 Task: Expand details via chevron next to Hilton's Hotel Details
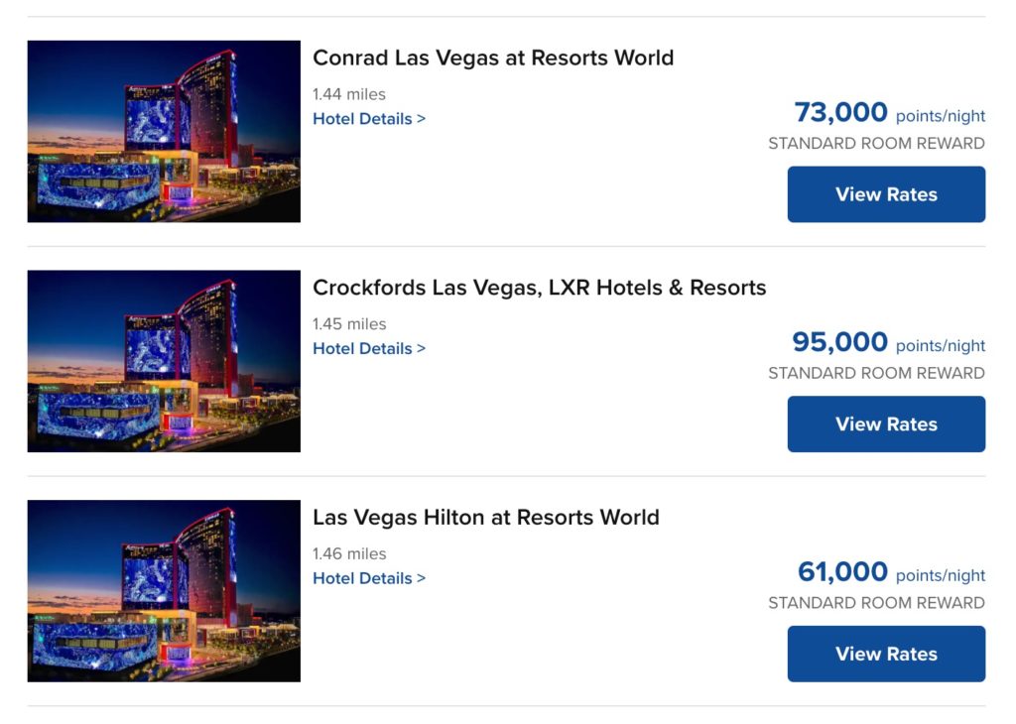tap(422, 578)
